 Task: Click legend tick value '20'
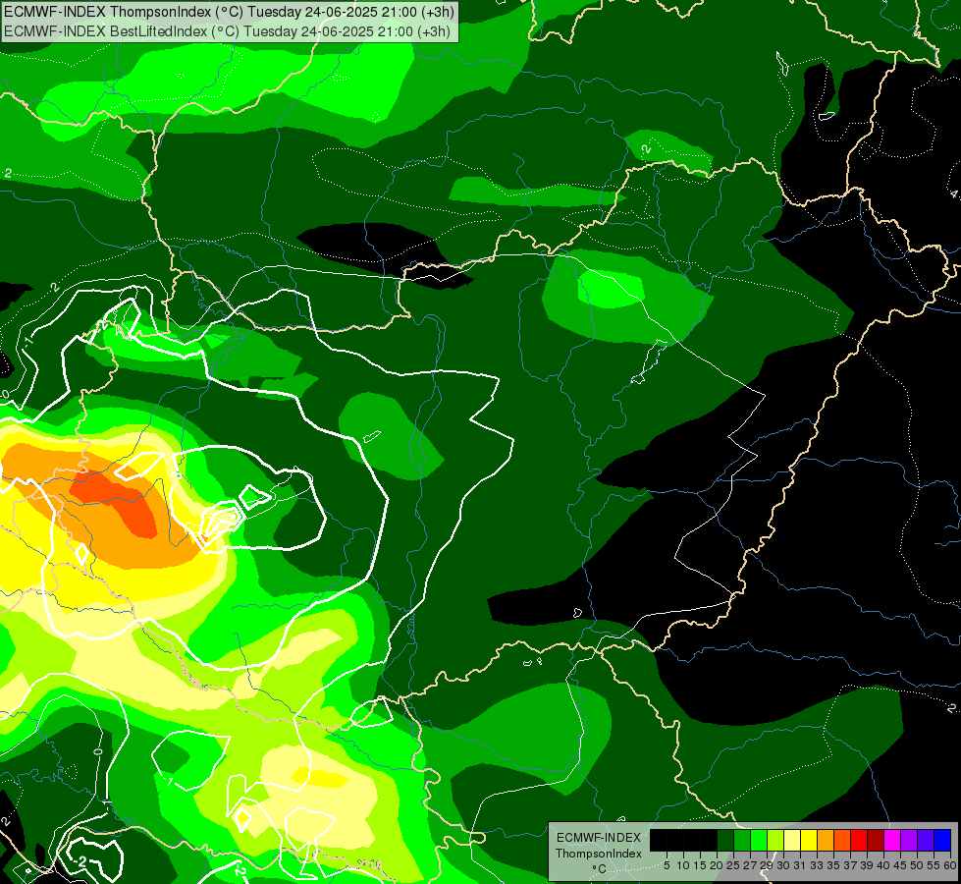(x=717, y=865)
